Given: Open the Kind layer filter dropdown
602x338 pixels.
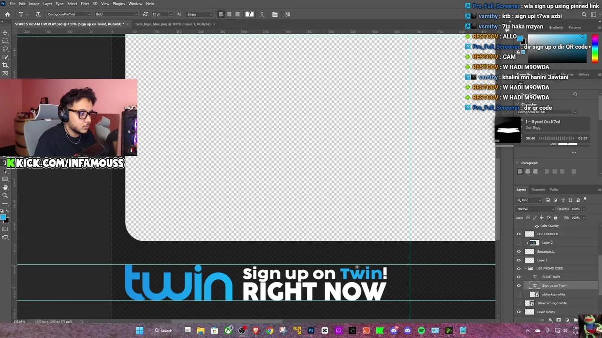Looking at the screenshot, I should (529, 200).
